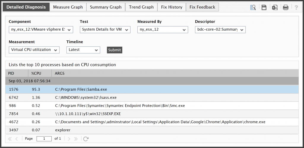
Task: Expand the Test dropdown
Action: [105, 30]
